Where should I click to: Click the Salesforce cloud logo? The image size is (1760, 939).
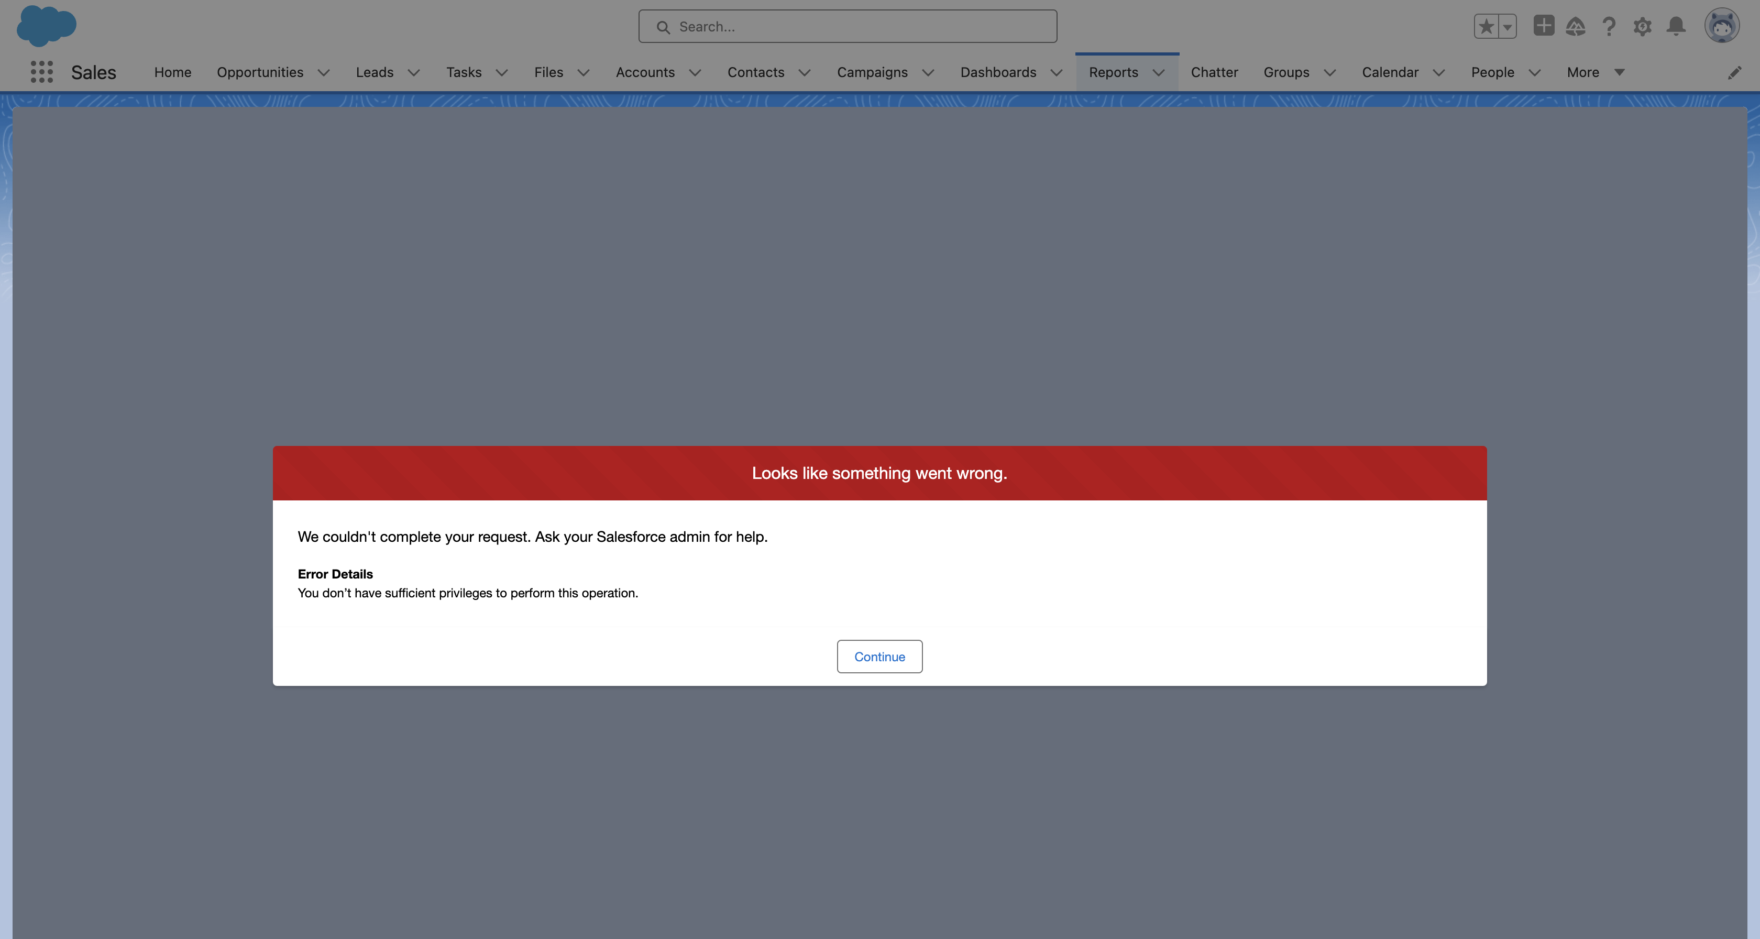tap(46, 26)
